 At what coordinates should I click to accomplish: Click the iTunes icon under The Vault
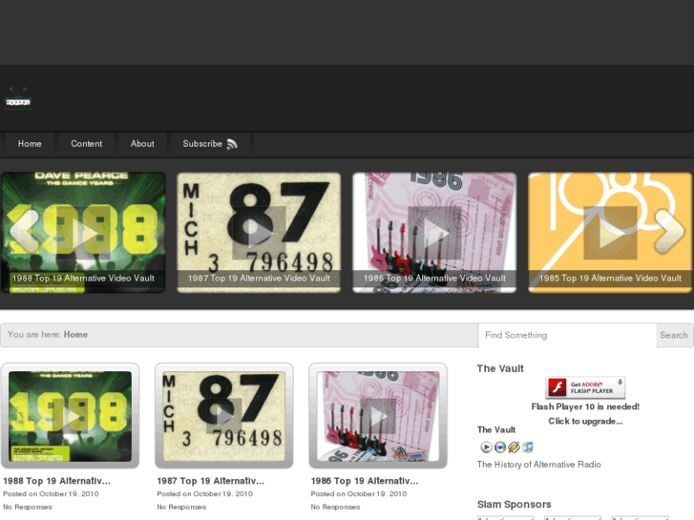pyautogui.click(x=527, y=447)
